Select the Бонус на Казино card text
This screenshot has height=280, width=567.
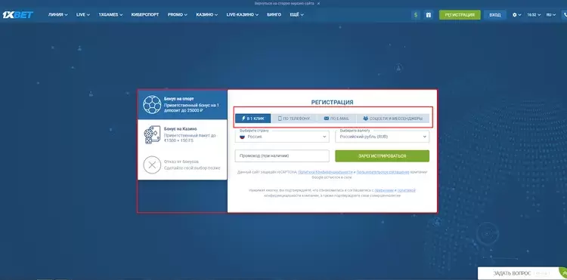[x=181, y=129]
